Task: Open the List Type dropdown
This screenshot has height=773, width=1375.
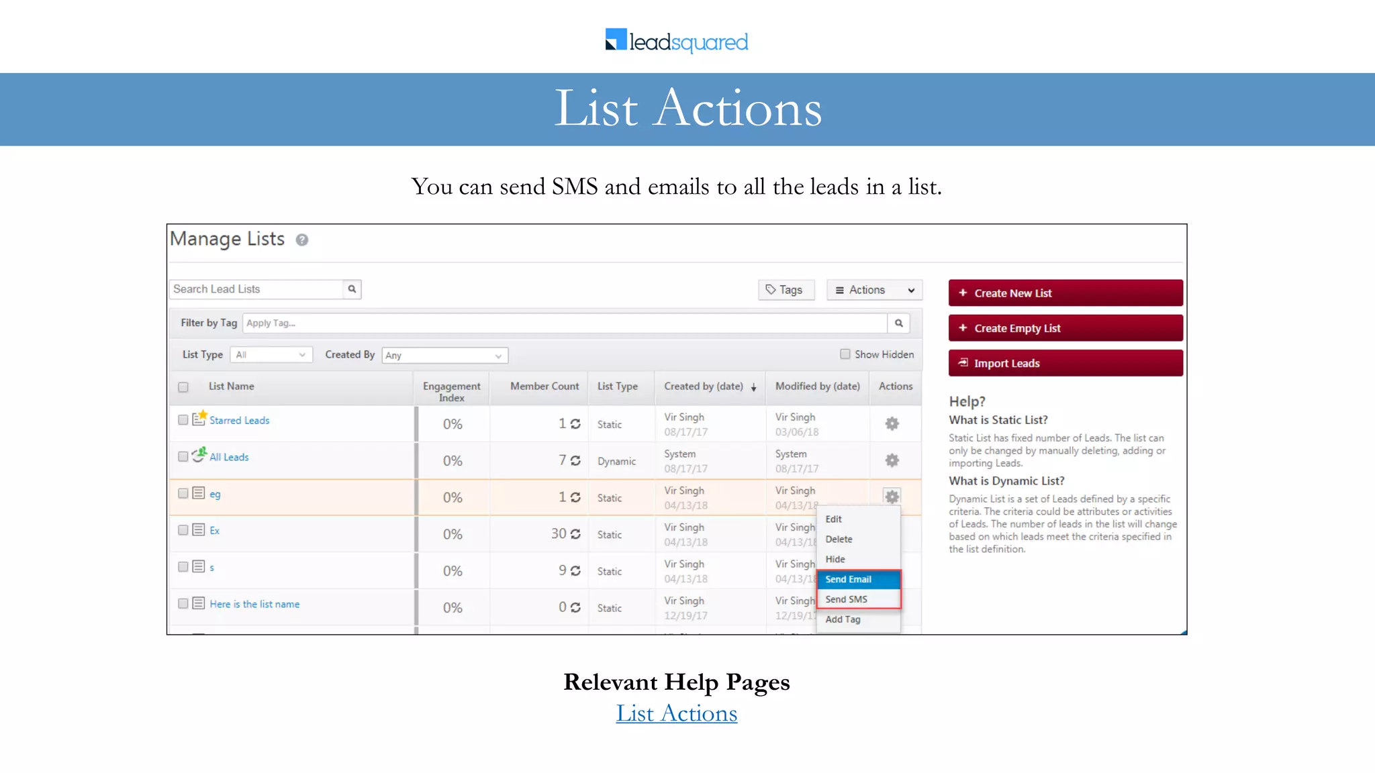Action: pos(271,355)
